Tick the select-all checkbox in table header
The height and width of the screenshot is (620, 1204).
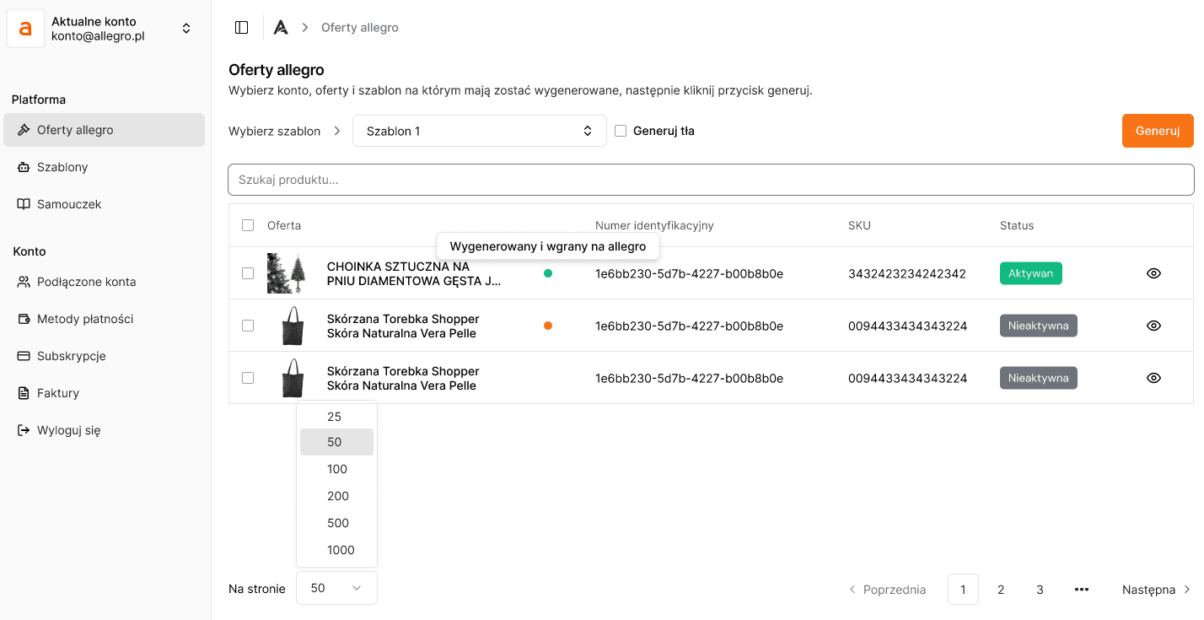click(x=248, y=225)
